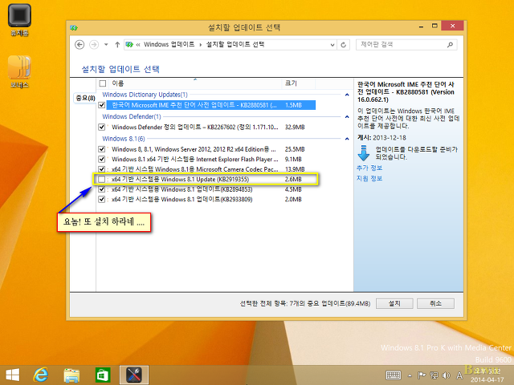Open the Action Center flag icon
514x385 pixels.
point(422,375)
